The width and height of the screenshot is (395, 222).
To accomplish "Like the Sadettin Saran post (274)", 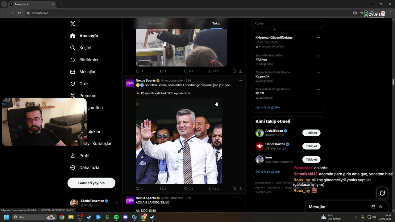I will 188,189.
